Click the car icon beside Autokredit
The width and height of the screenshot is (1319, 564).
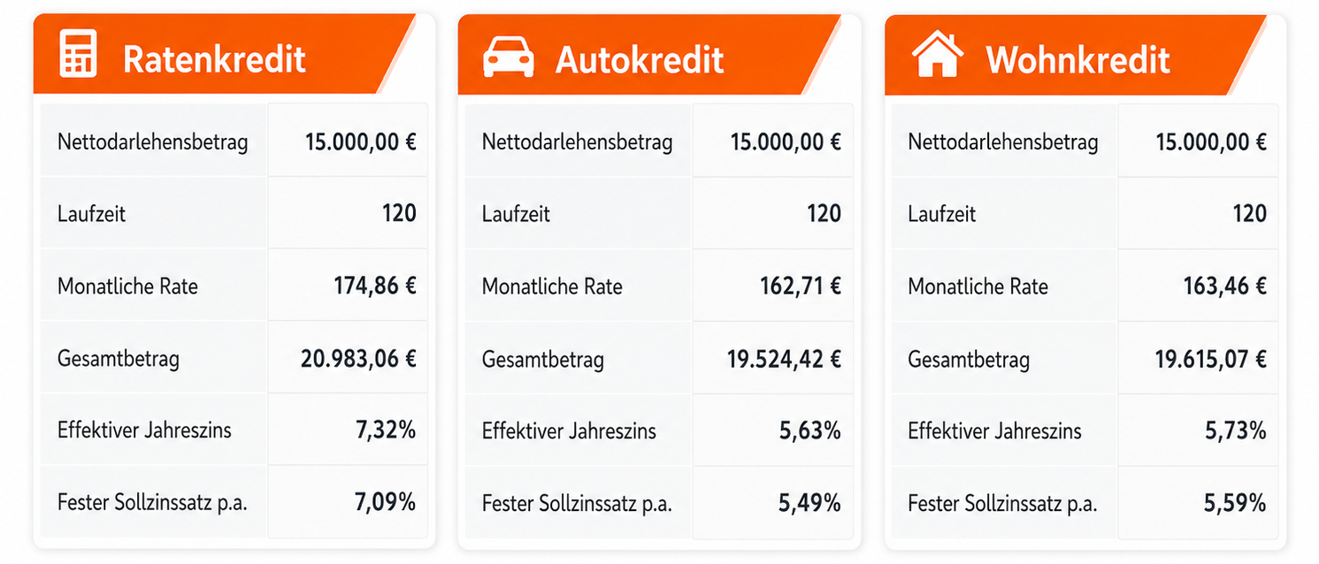509,58
